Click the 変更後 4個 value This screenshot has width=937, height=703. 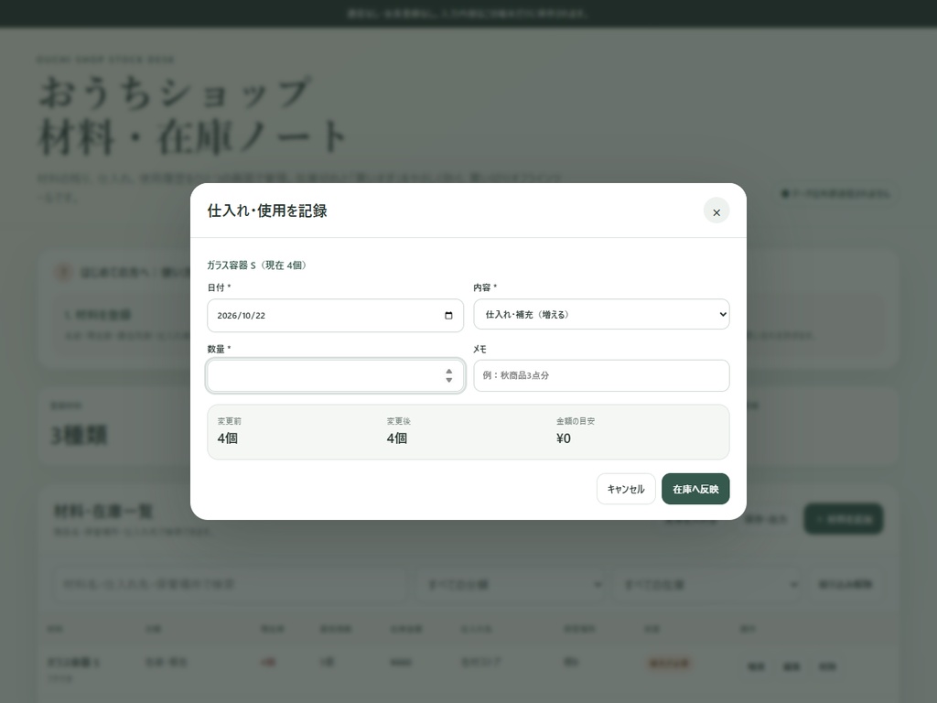coord(397,438)
